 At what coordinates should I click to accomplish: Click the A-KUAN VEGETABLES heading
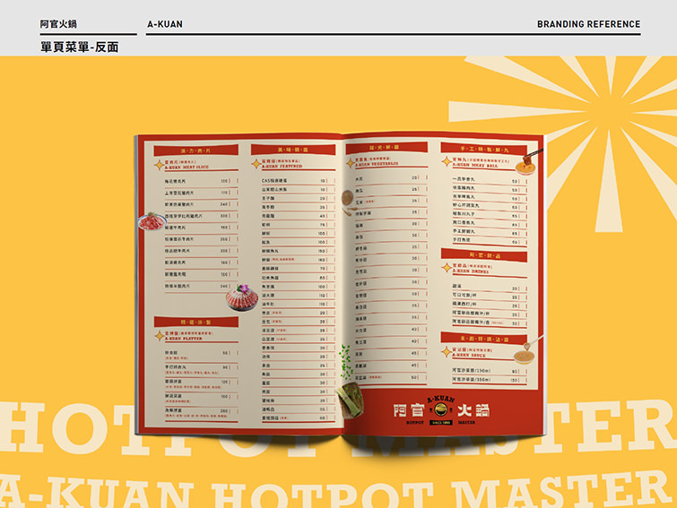pyautogui.click(x=378, y=164)
